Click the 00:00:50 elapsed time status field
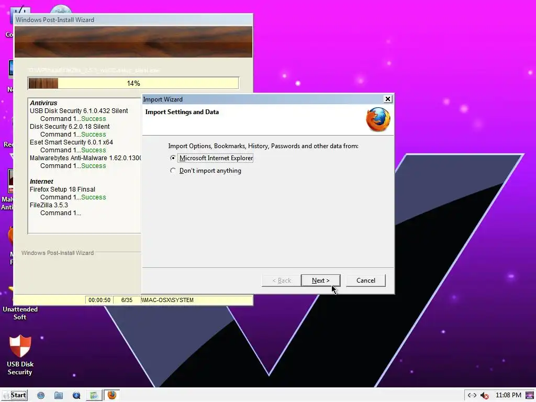Image resolution: width=536 pixels, height=402 pixels. pyautogui.click(x=99, y=300)
